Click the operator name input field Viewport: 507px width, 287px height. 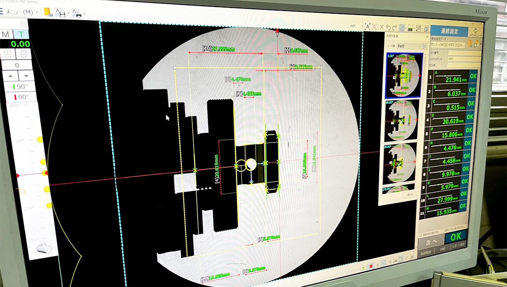pyautogui.click(x=463, y=66)
